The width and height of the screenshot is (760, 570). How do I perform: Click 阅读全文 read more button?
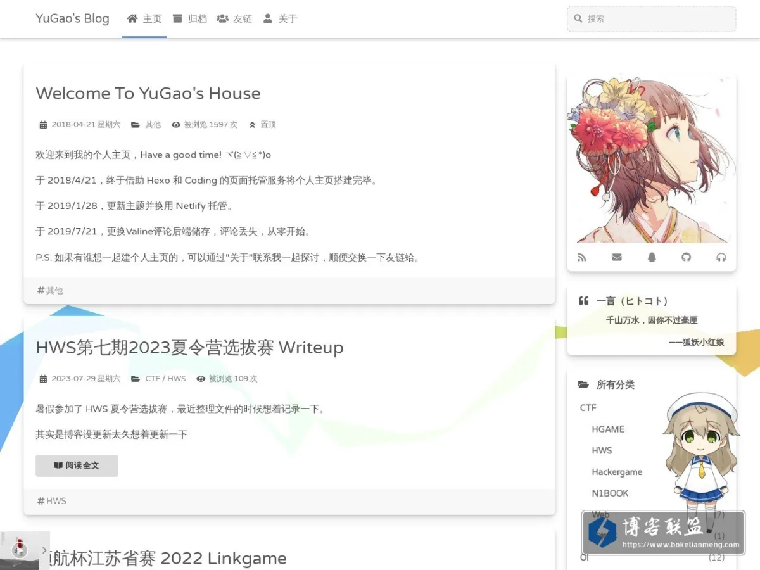pos(77,465)
